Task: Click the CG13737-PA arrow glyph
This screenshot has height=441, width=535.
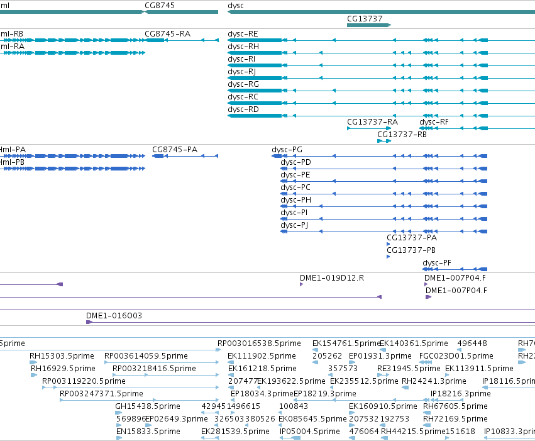Action: pyautogui.click(x=389, y=244)
